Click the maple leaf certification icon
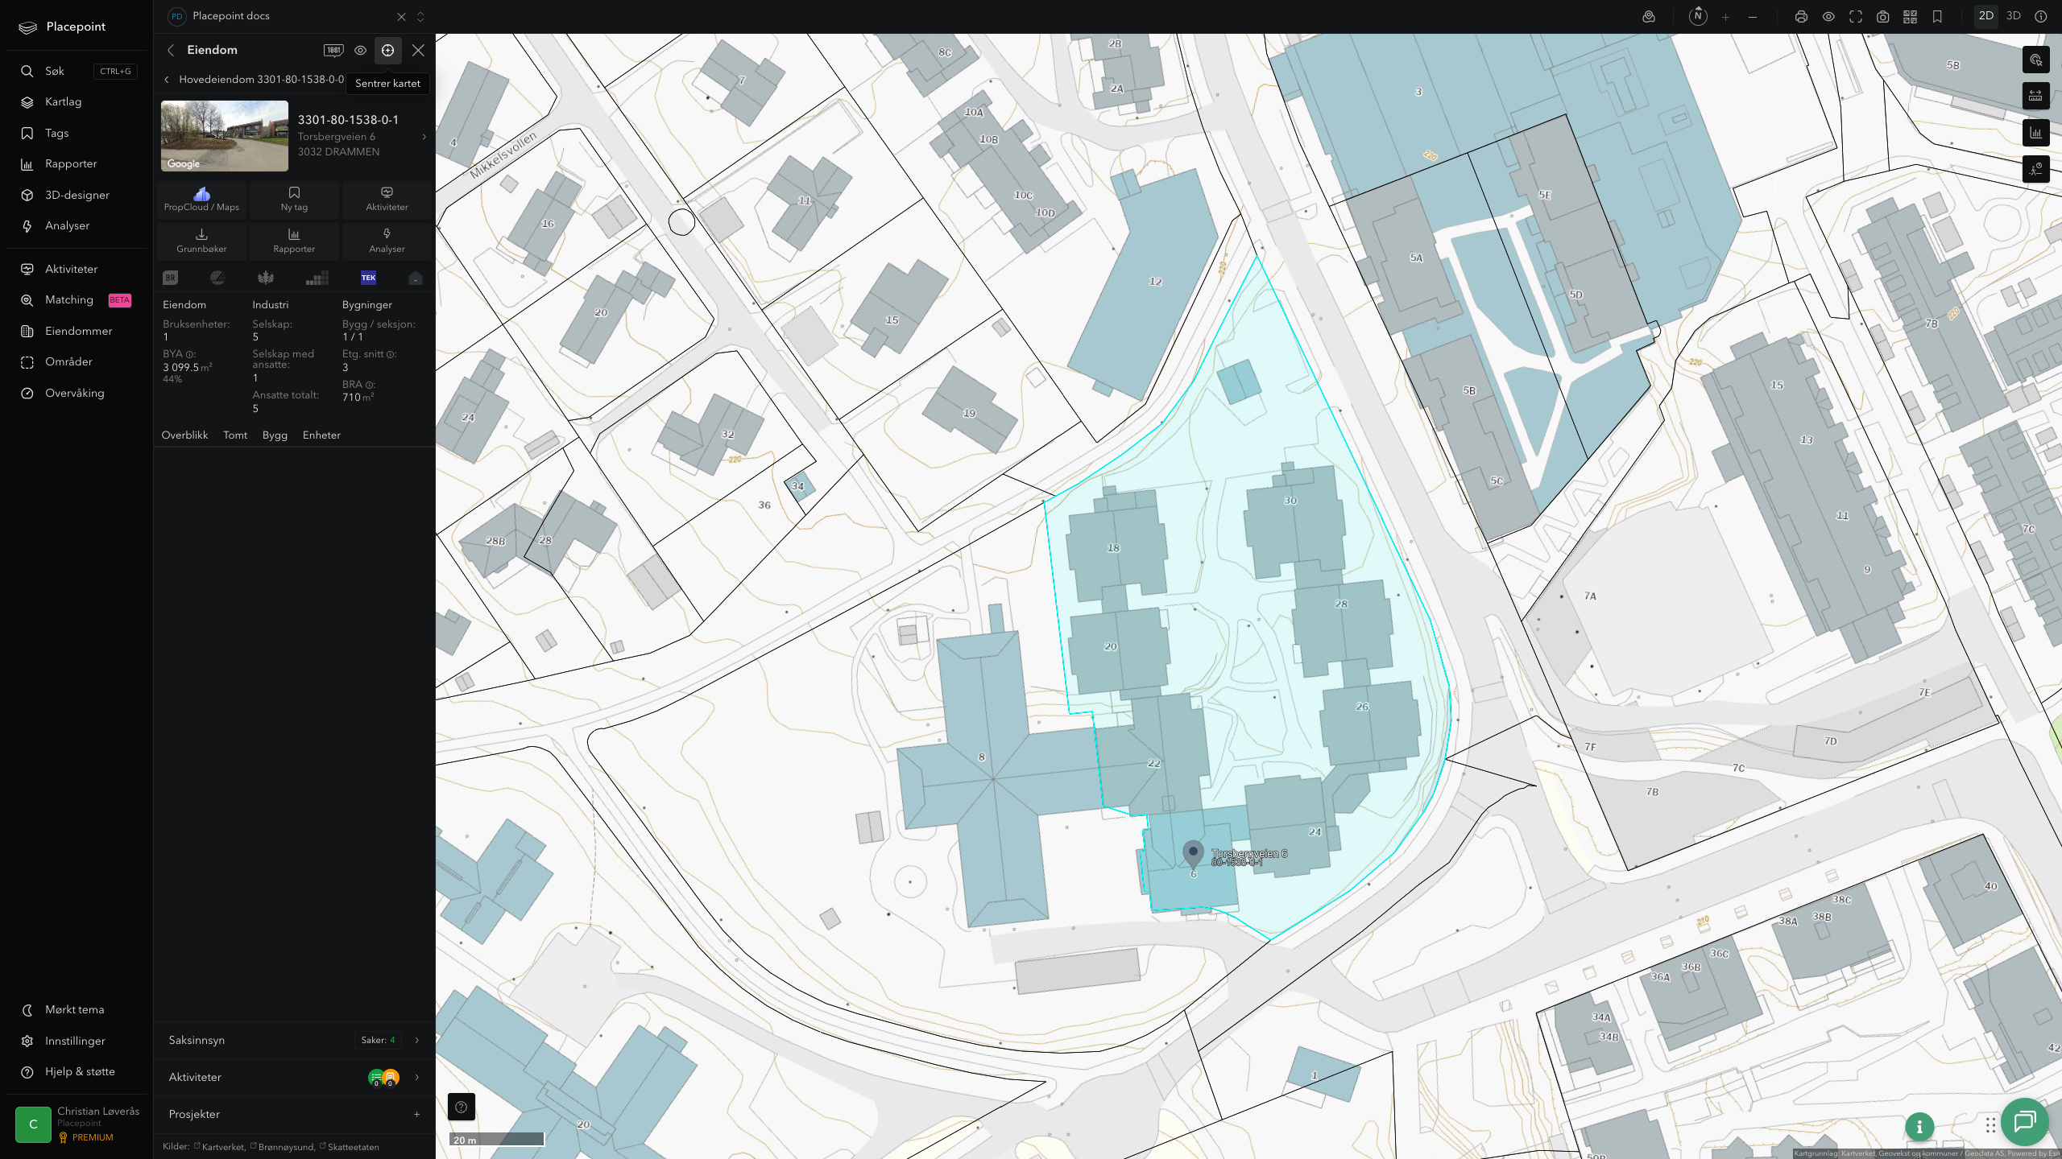This screenshot has width=2062, height=1159. coord(266,278)
